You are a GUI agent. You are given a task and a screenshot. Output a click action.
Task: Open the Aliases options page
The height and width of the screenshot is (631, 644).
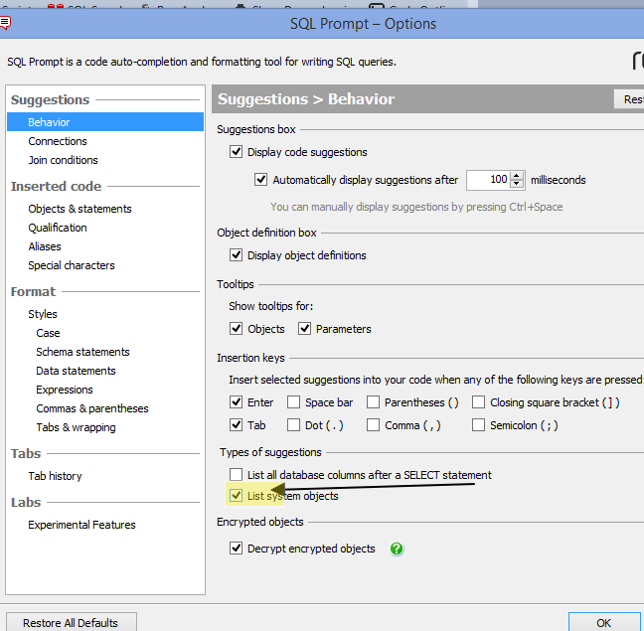(45, 246)
